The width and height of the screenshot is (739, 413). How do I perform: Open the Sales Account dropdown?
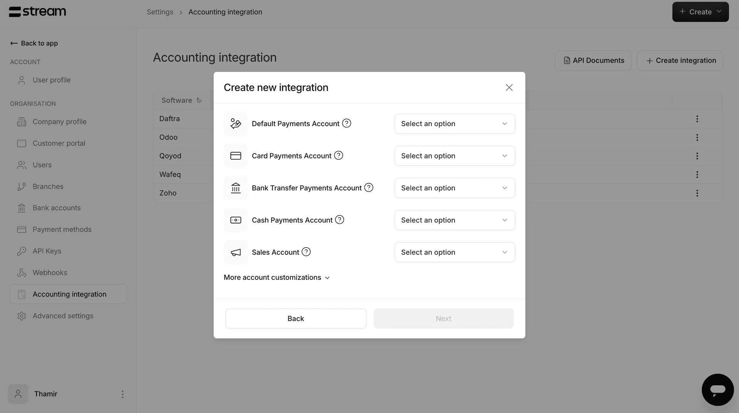tap(455, 252)
